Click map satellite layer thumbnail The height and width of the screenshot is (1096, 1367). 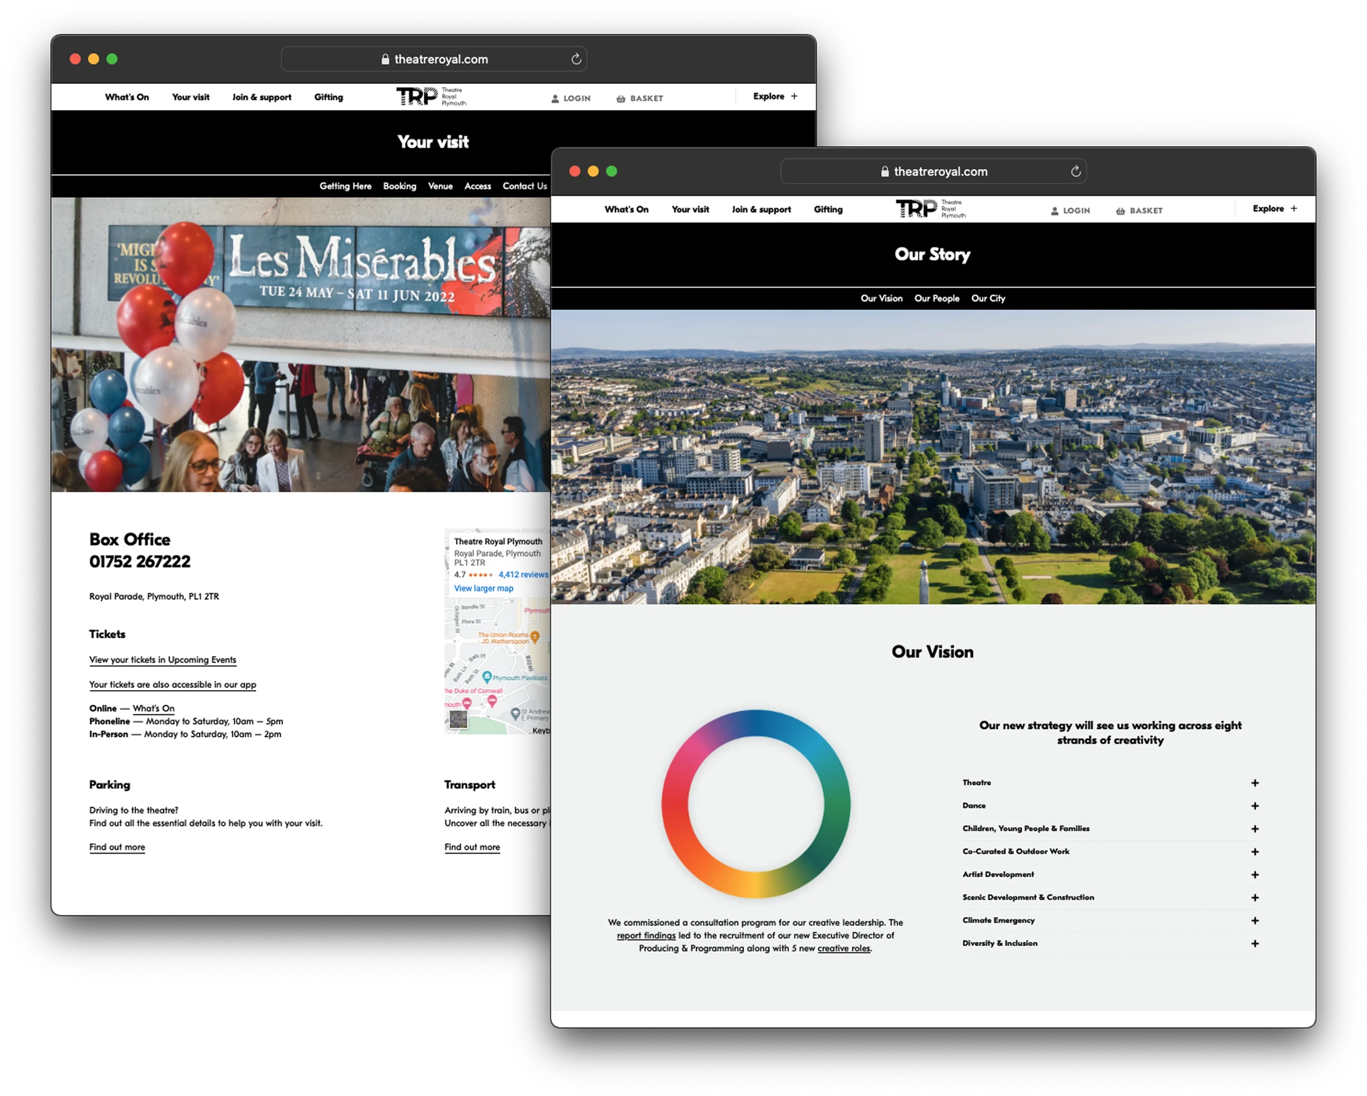pos(458,719)
